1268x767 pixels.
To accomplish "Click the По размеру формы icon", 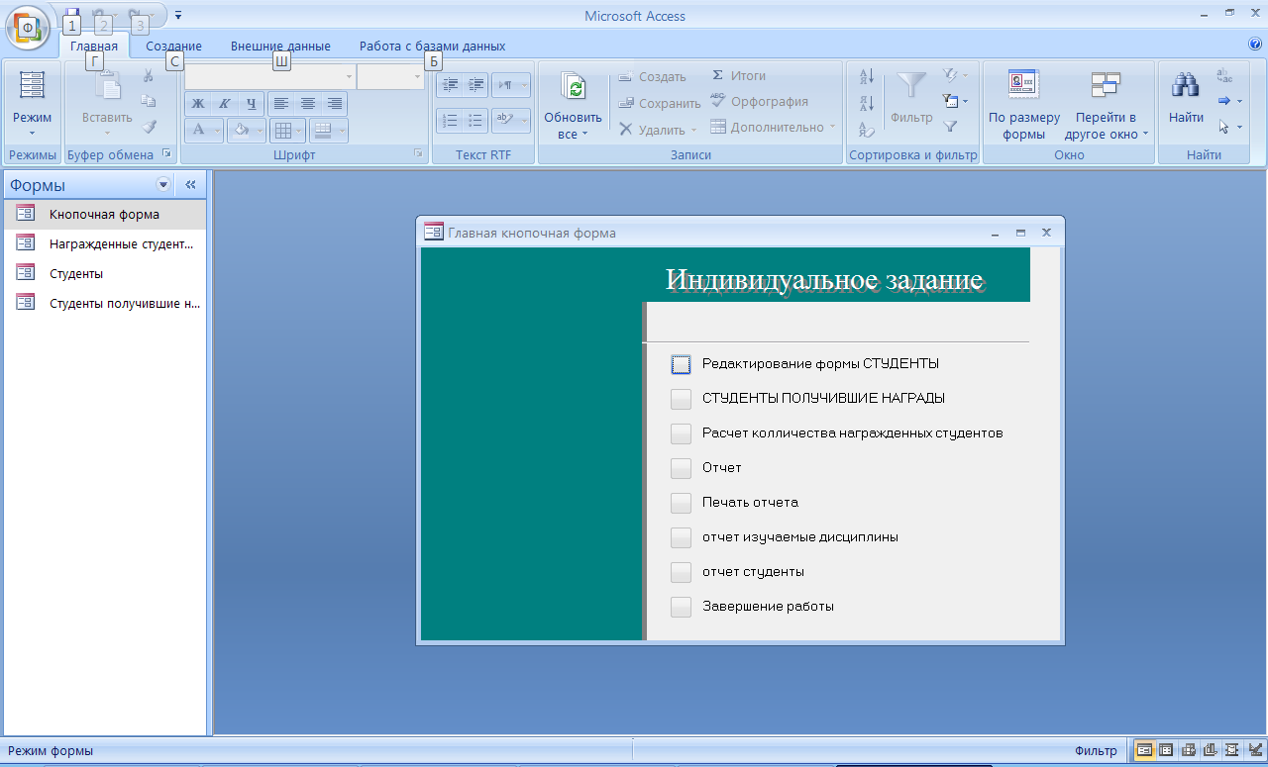I will (1023, 87).
